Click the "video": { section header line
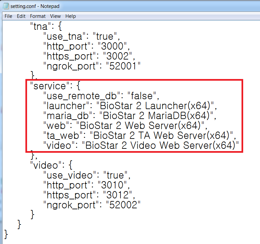The height and width of the screenshot is (244, 260). 51,165
